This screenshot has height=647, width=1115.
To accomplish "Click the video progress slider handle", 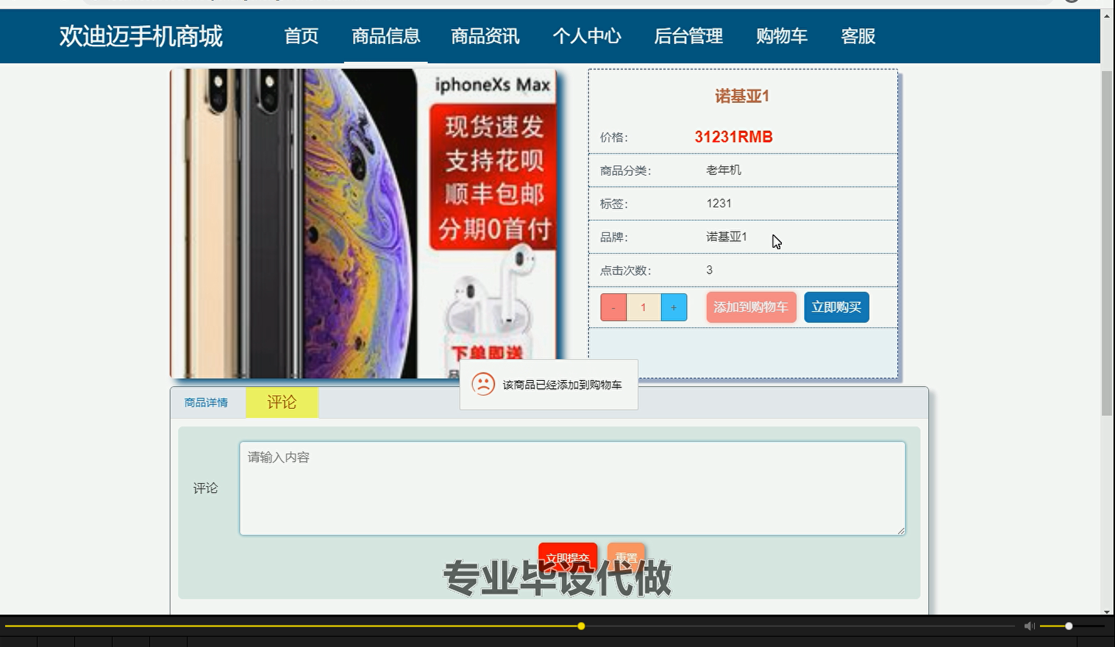I will 581,626.
